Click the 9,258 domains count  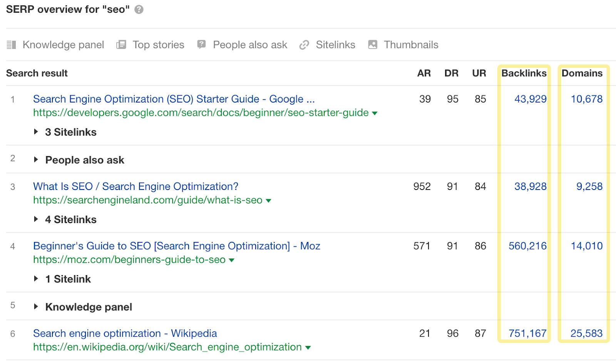(x=589, y=186)
